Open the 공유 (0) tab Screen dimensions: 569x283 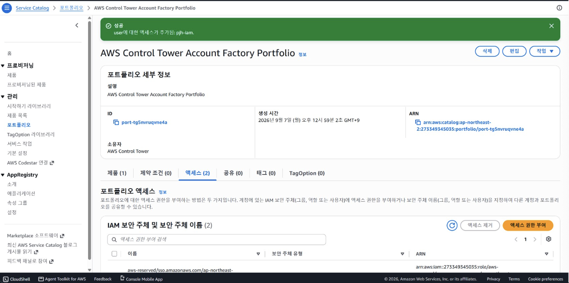pos(233,173)
